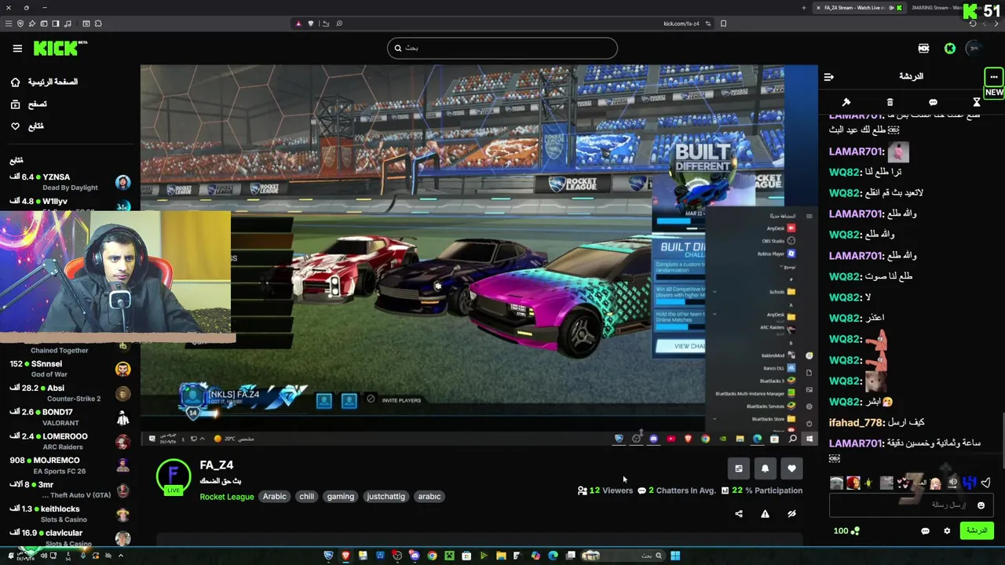Open SSnnsei channel in sidebar

pos(70,369)
